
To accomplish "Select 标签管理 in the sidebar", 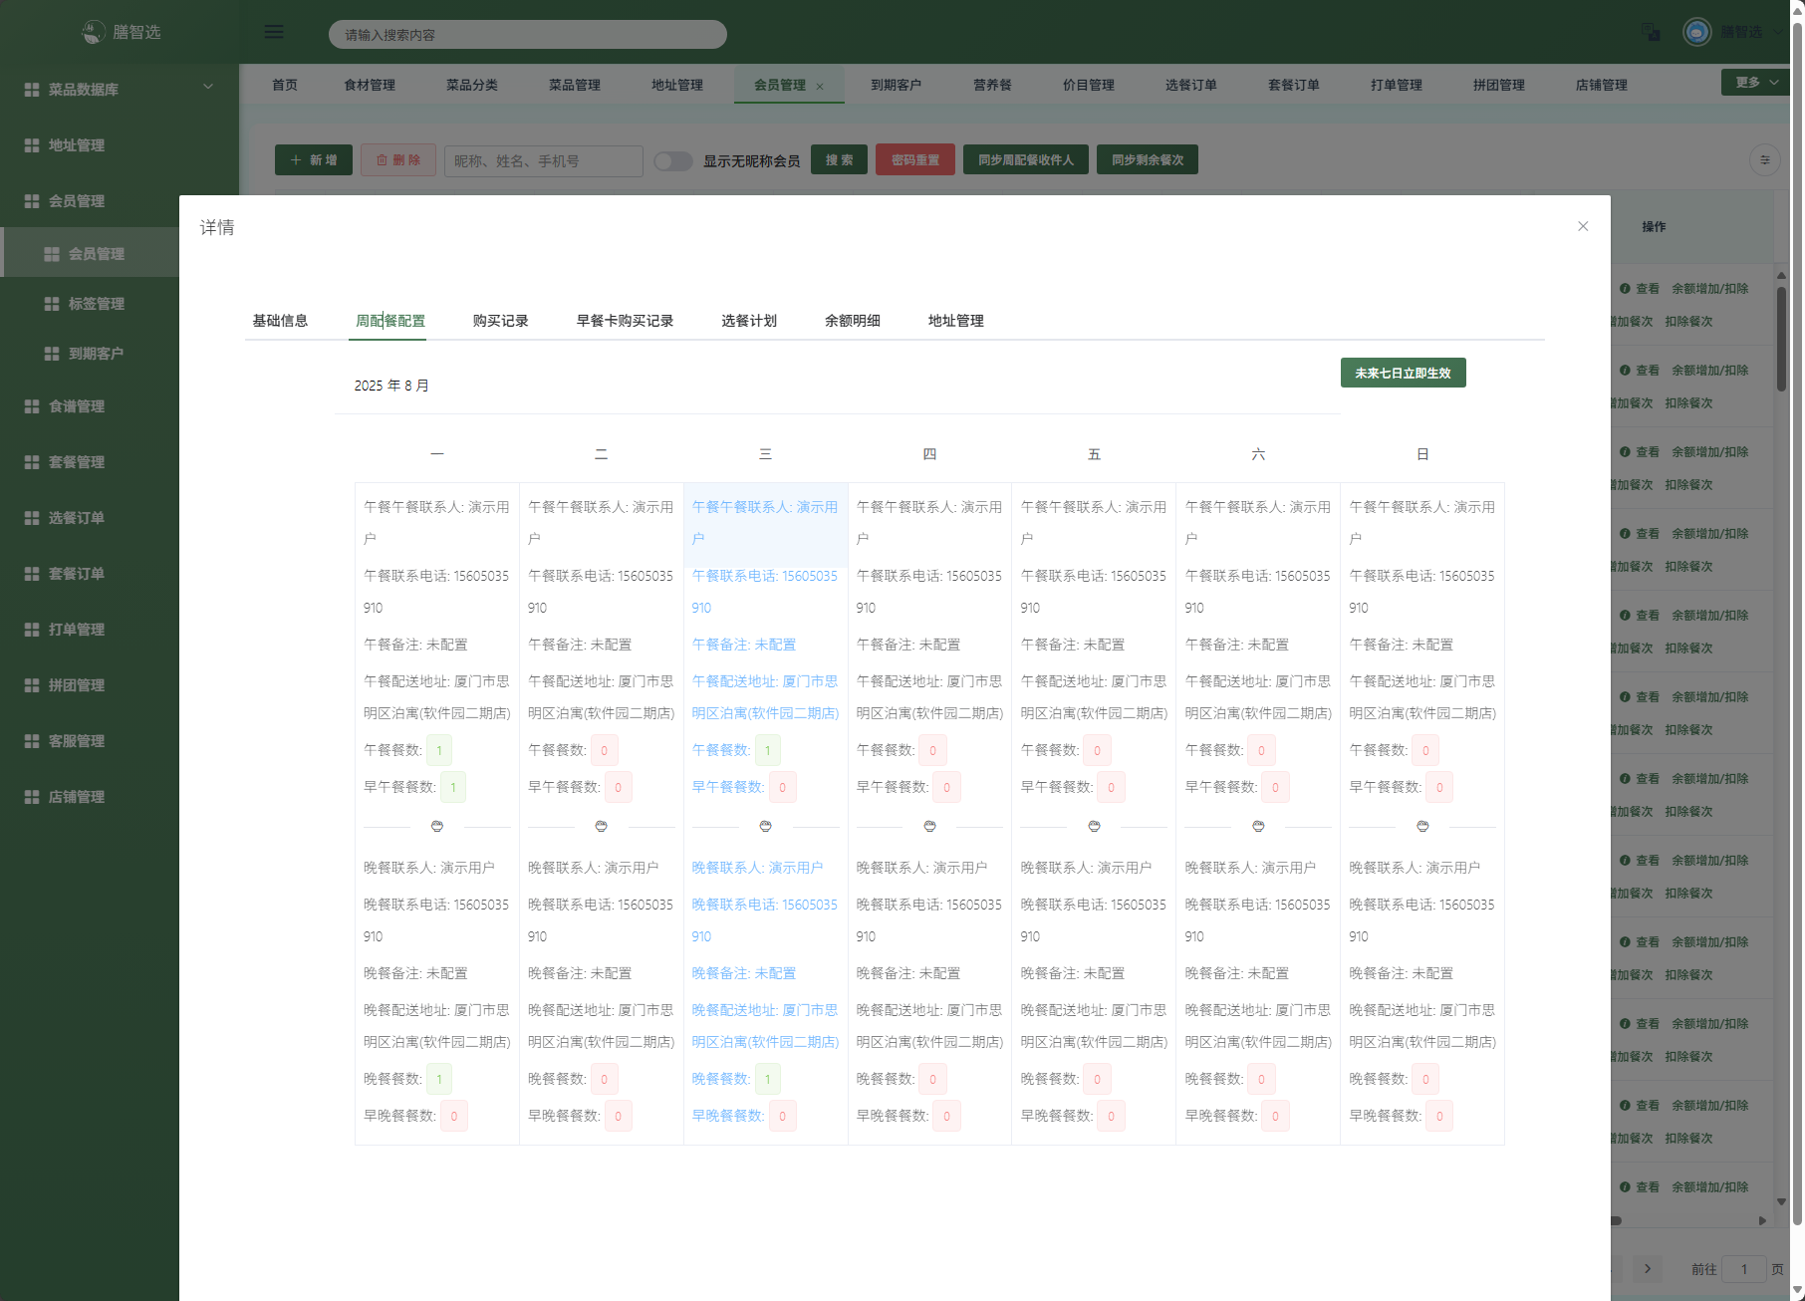I will pos(96,304).
